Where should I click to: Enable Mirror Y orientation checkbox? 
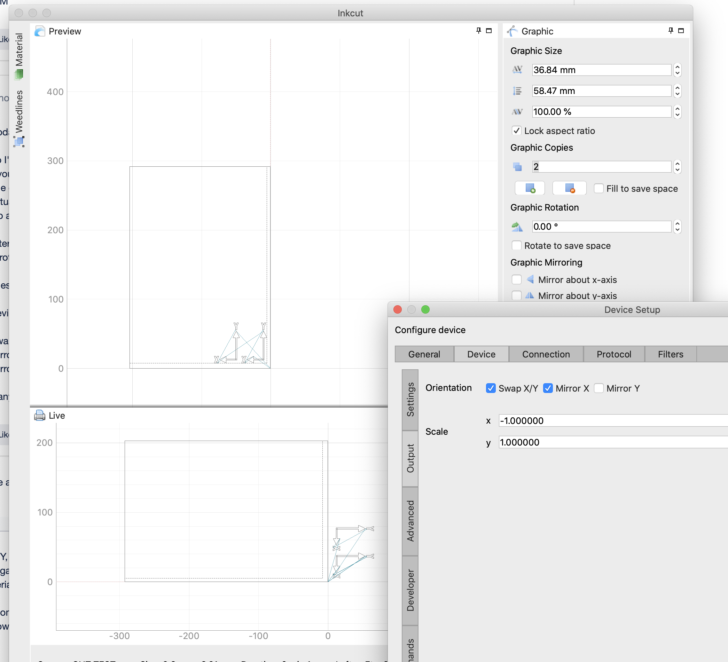(598, 388)
